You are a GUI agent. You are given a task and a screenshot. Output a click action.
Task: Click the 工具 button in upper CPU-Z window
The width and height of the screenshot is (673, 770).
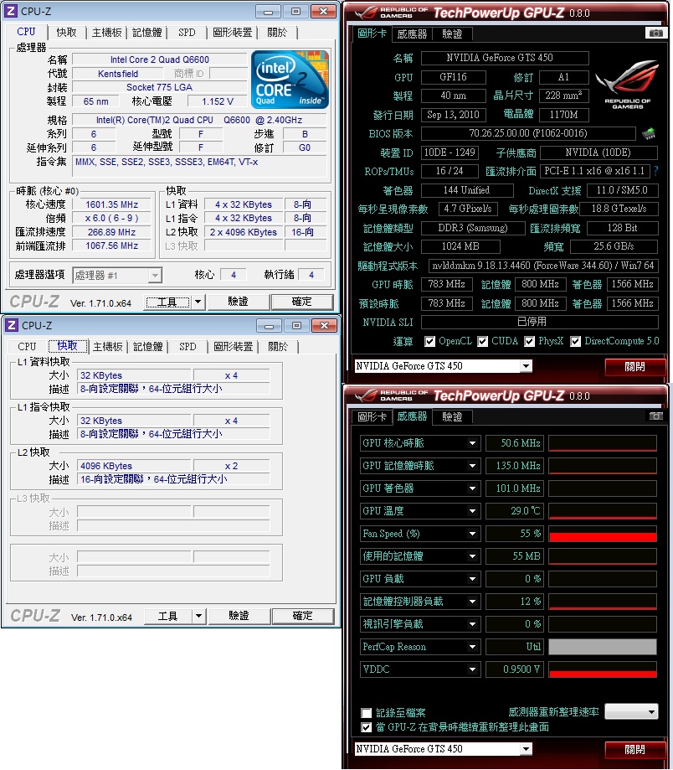[x=167, y=302]
